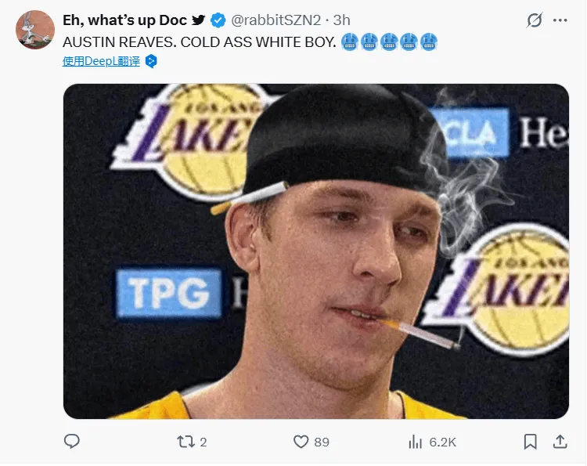
Task: Click the DeepL translate link
Action: [x=101, y=60]
